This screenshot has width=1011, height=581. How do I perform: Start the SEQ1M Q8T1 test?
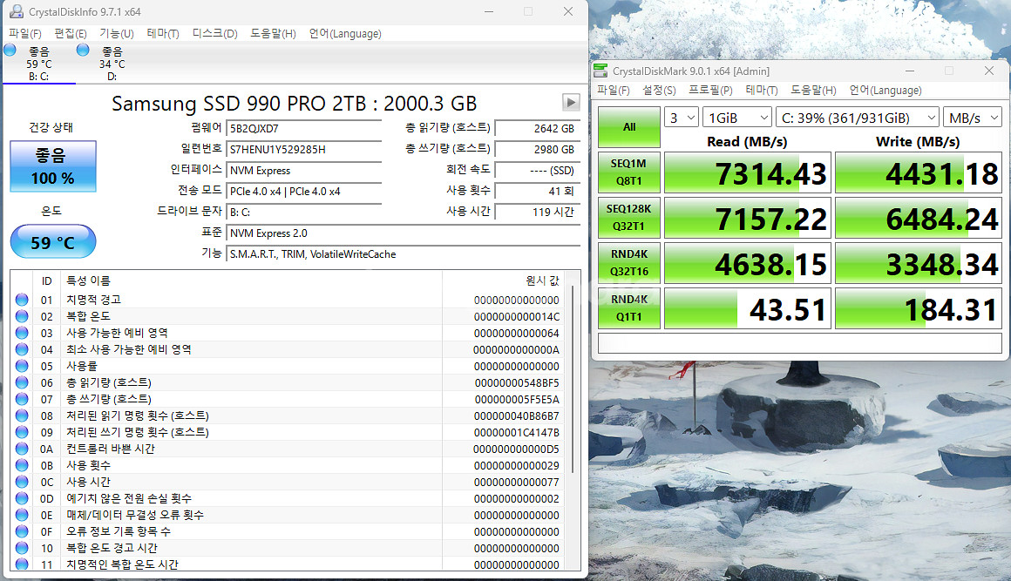628,172
